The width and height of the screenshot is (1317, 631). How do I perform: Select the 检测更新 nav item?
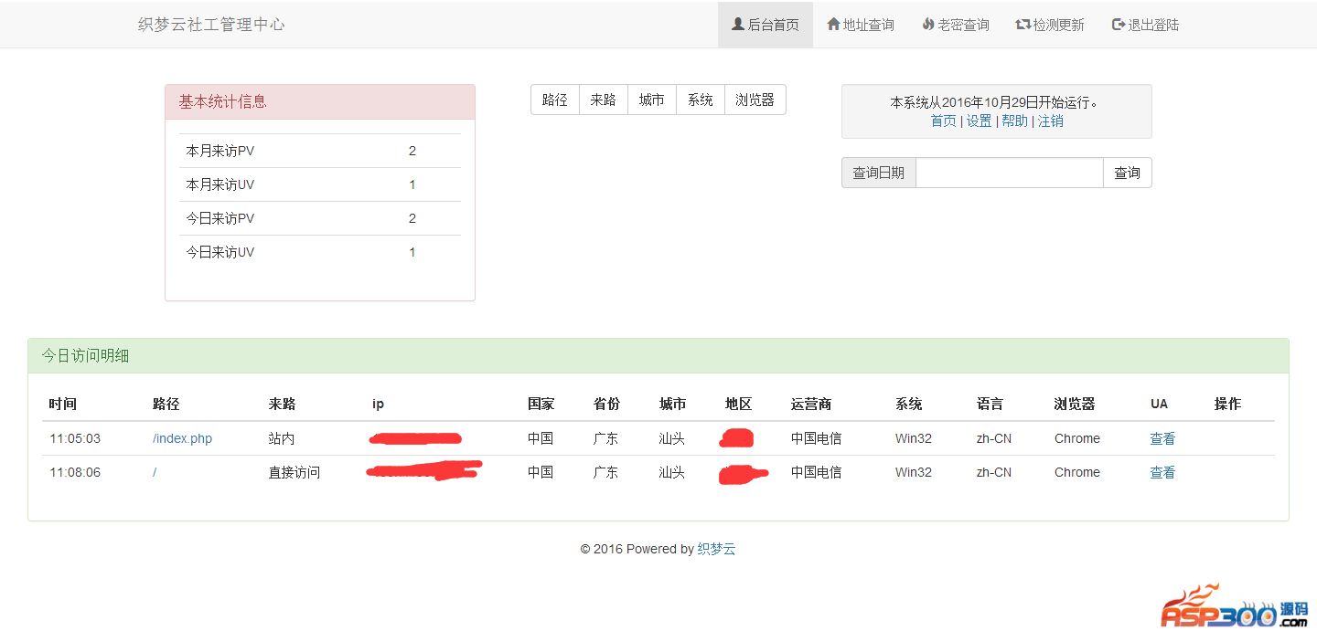point(1050,25)
